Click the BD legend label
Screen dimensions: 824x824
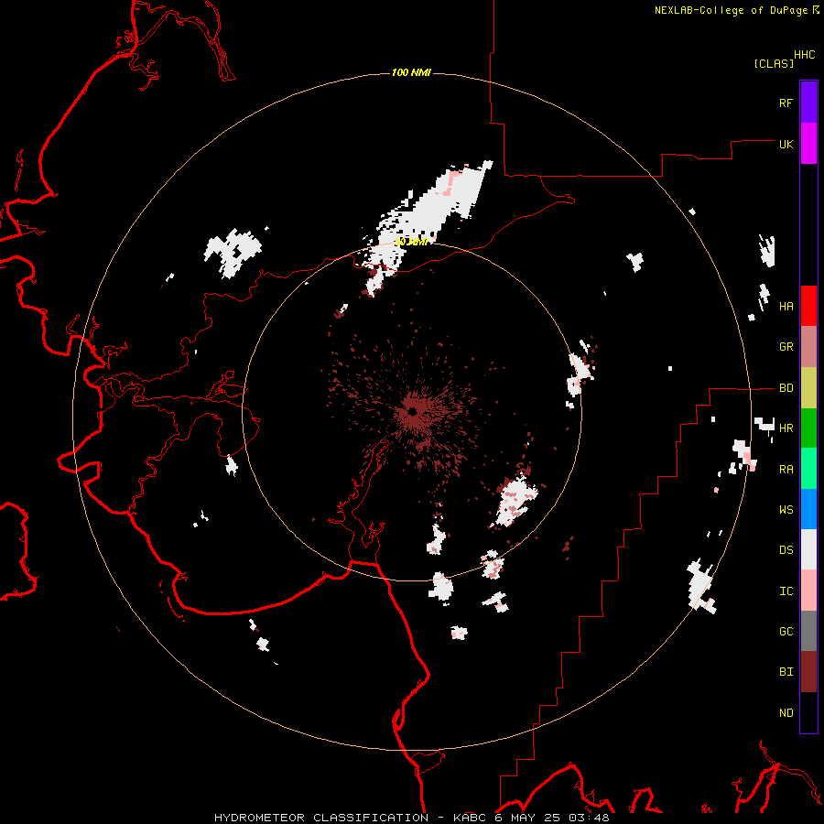[786, 388]
